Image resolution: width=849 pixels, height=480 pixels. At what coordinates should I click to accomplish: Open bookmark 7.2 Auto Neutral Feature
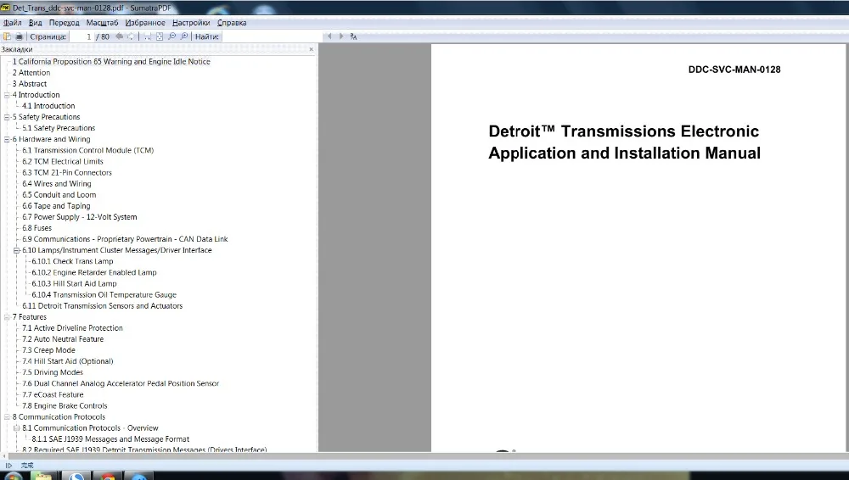tap(62, 339)
